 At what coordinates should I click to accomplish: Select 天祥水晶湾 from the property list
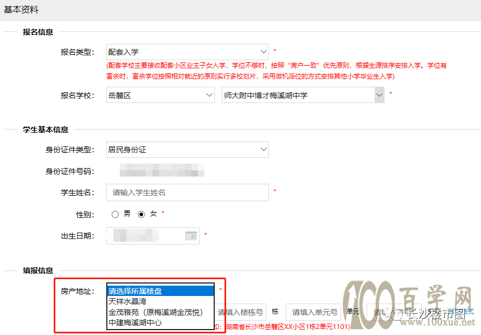[161, 301]
